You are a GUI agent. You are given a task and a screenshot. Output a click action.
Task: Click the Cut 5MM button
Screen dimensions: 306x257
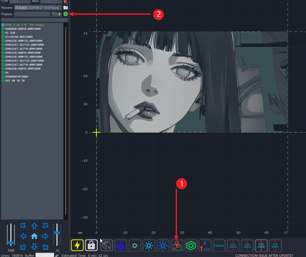point(261,245)
